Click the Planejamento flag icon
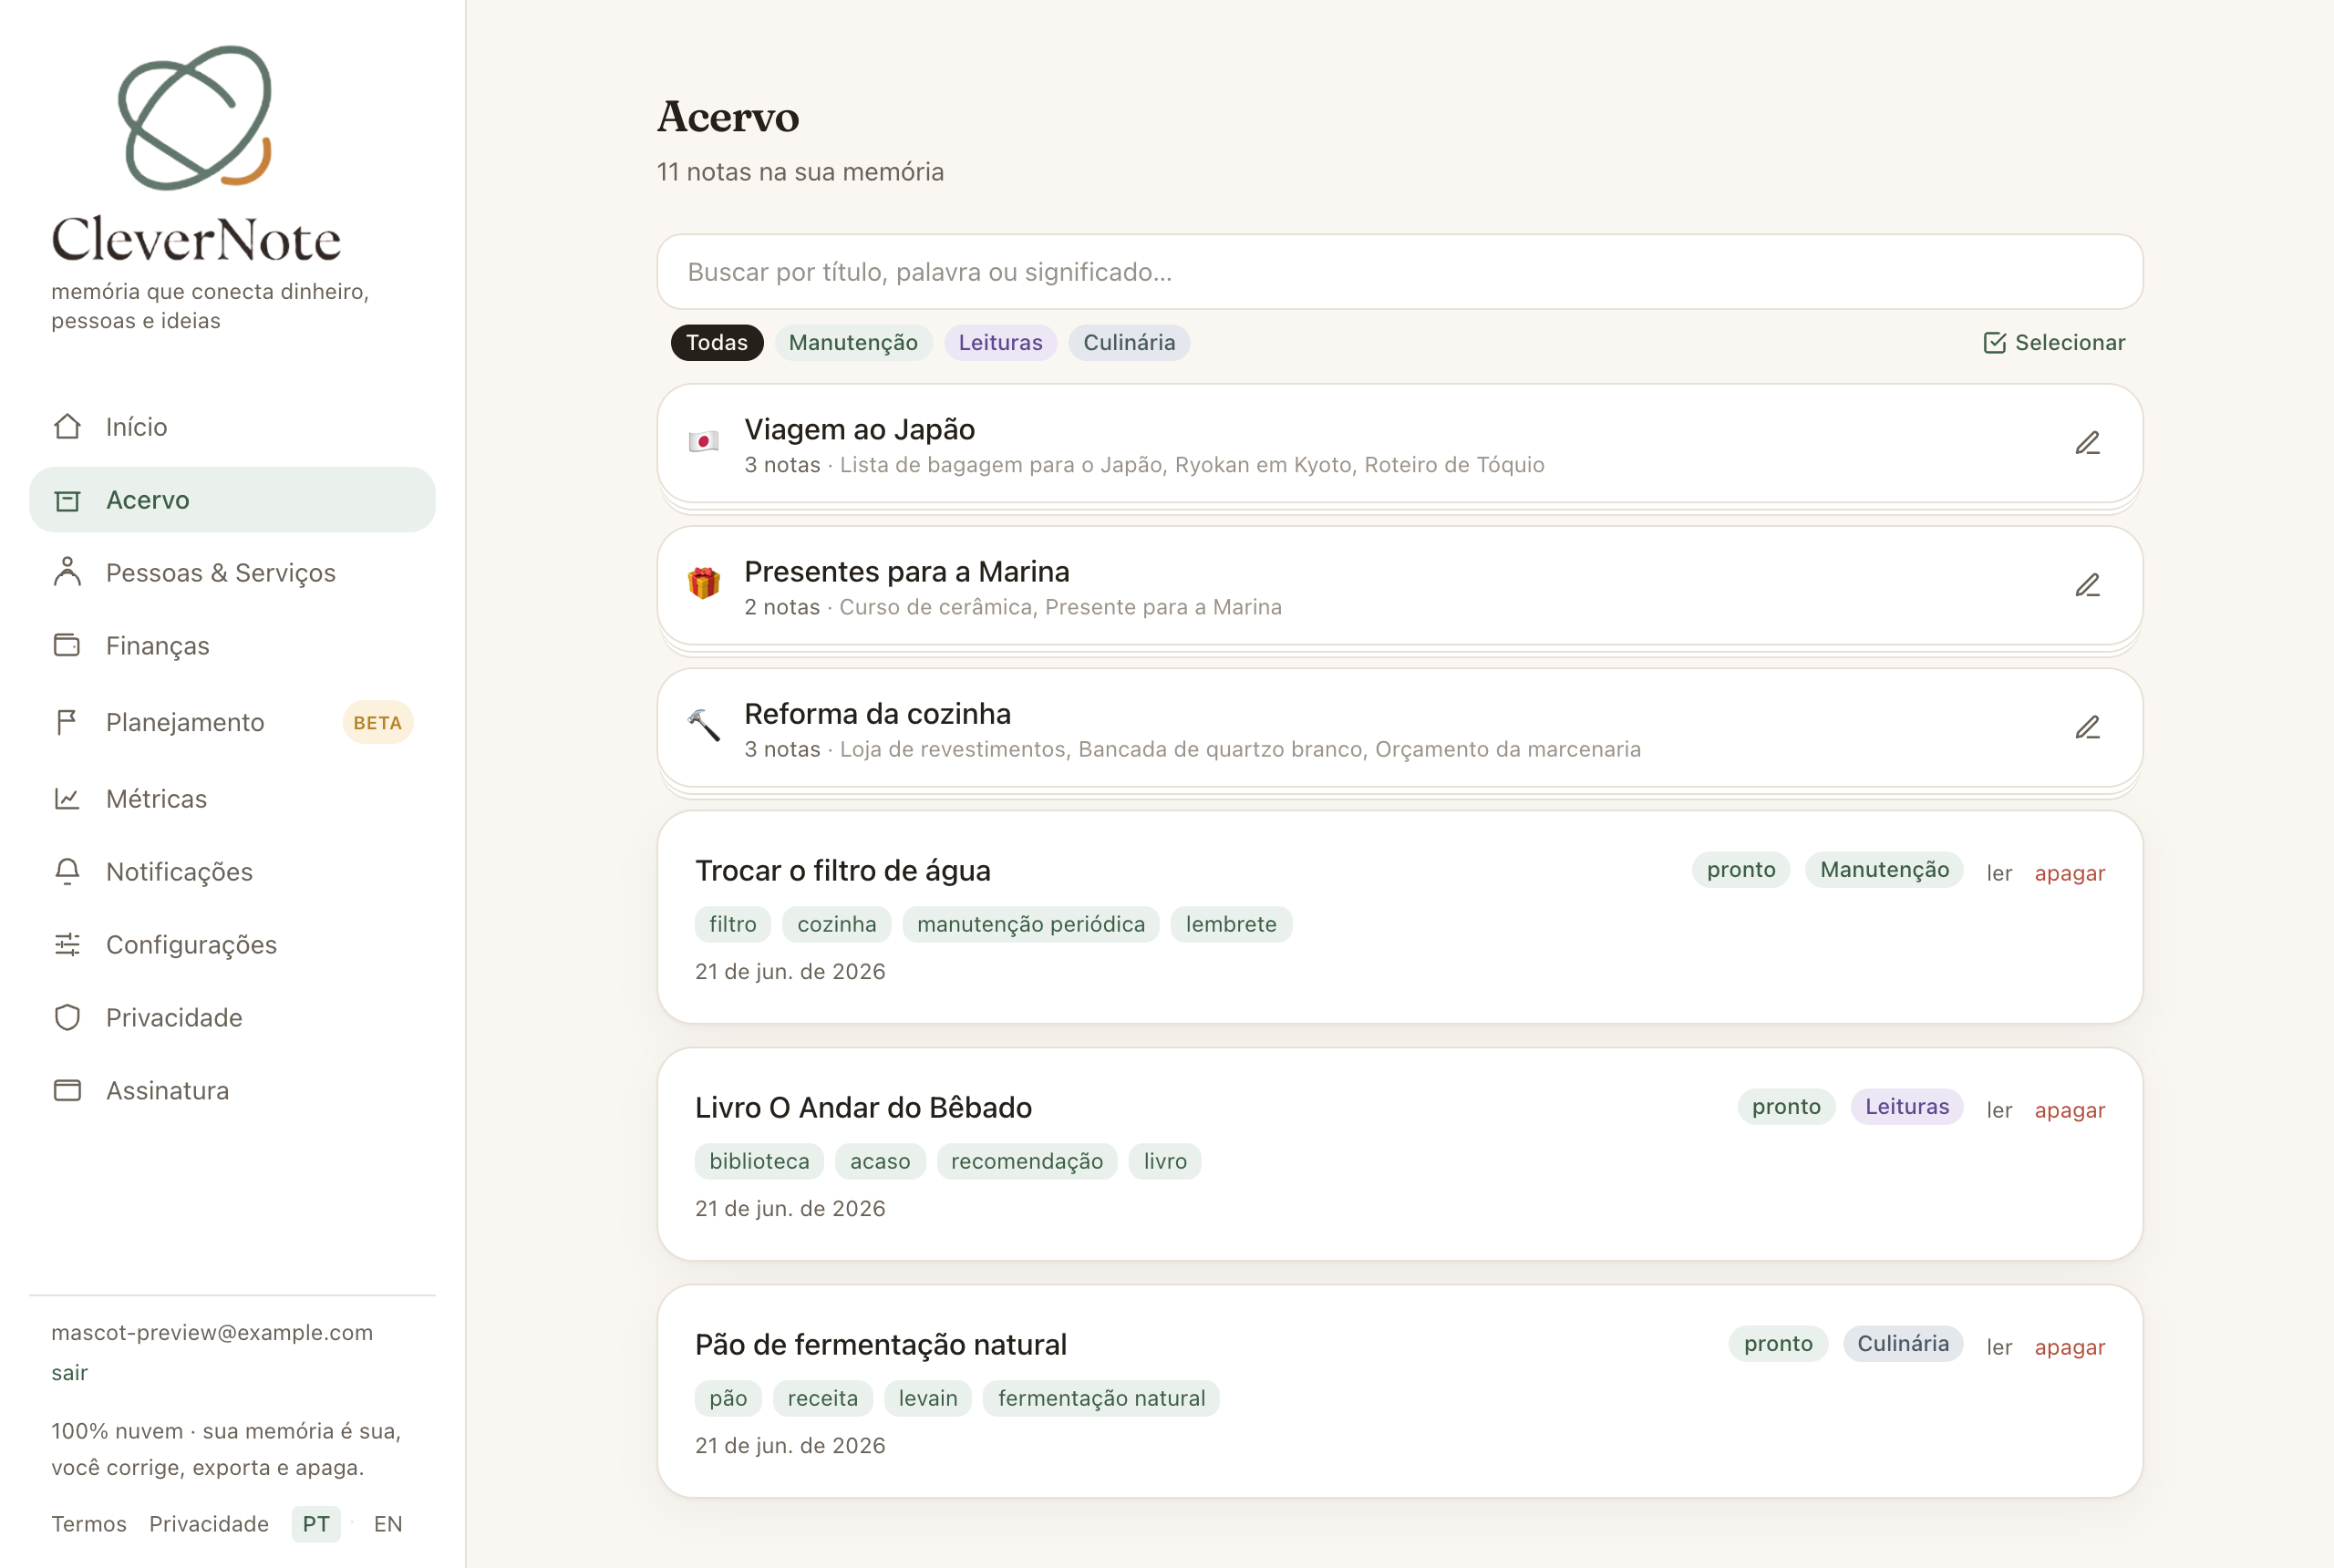 (67, 722)
